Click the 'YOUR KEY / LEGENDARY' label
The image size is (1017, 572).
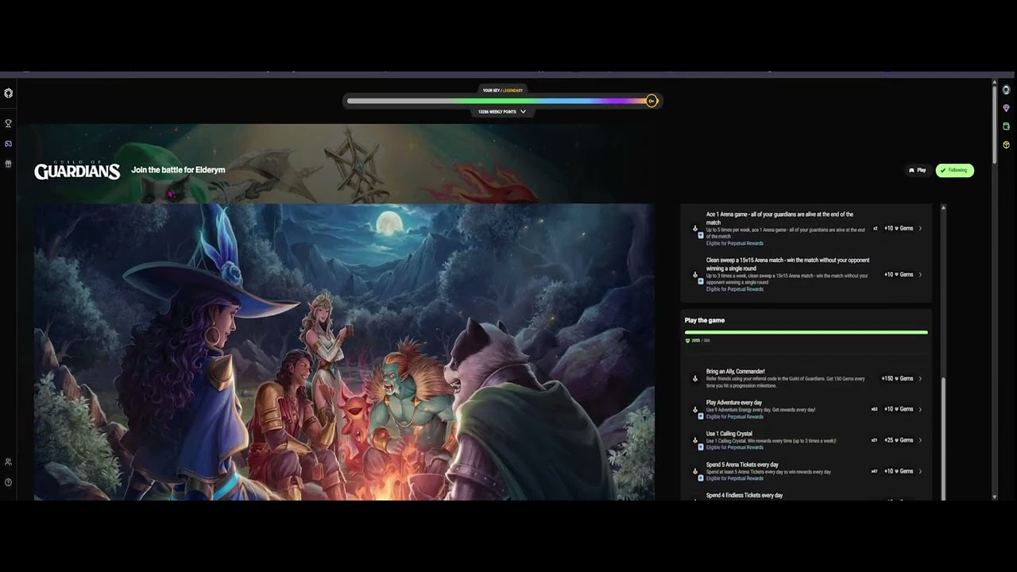(503, 91)
